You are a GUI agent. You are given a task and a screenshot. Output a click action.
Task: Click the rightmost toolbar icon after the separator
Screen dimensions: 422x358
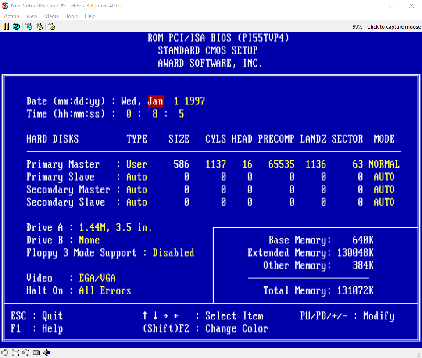point(52,26)
